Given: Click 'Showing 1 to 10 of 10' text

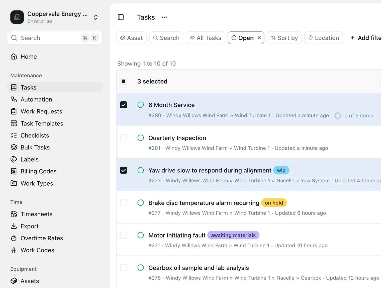Looking at the screenshot, I should (x=146, y=63).
